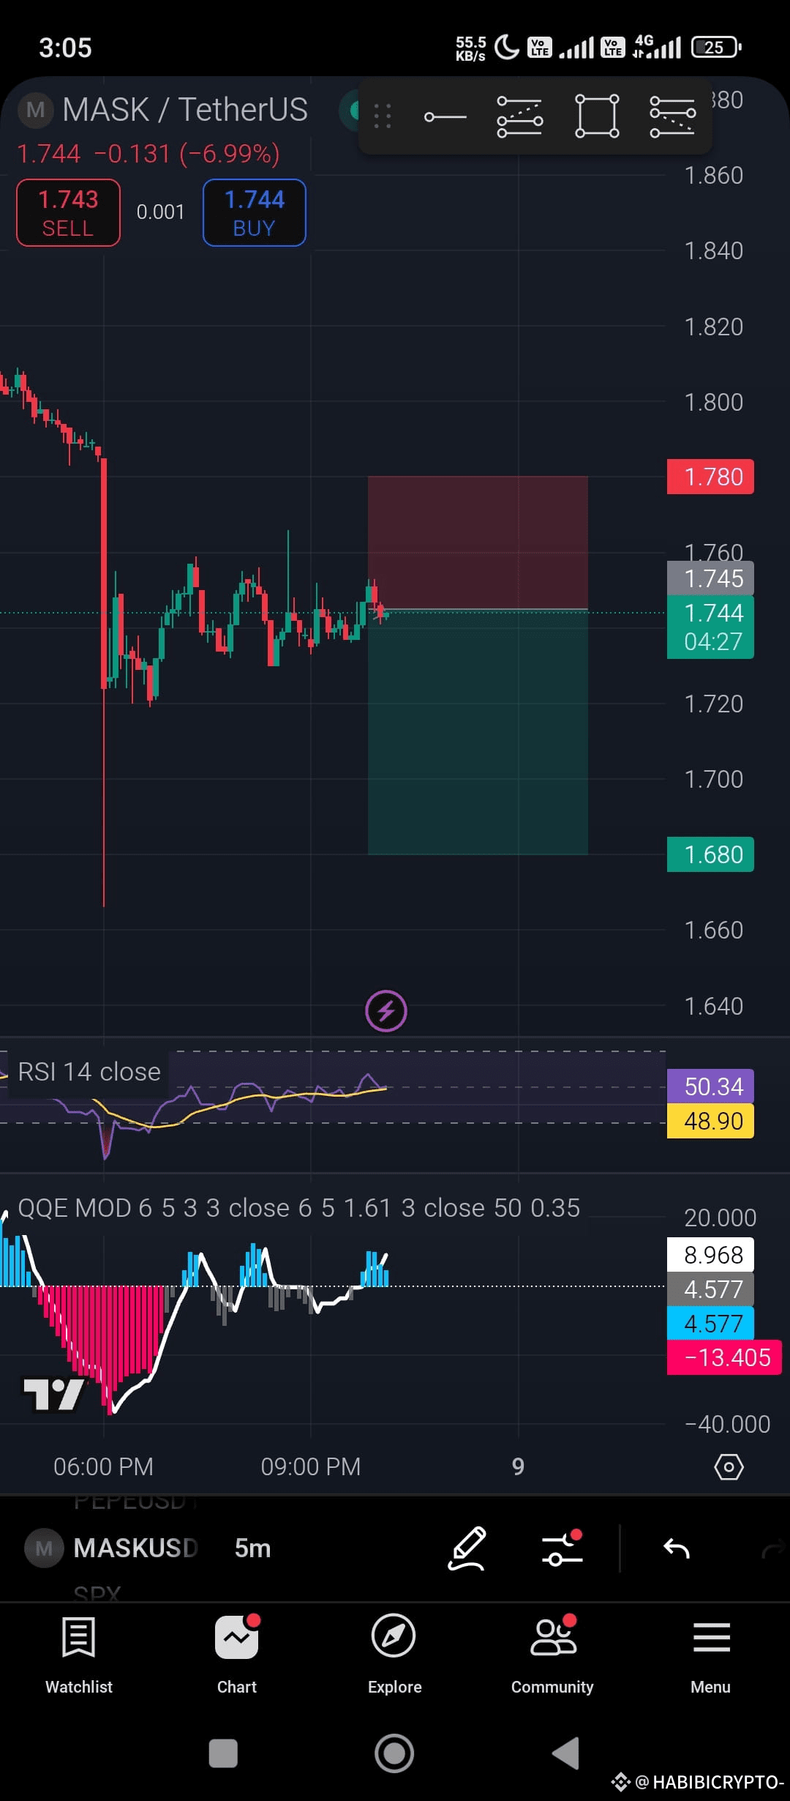Select the 1.680 take profit price label
Image resolution: width=790 pixels, height=1801 pixels.
pyautogui.click(x=710, y=854)
